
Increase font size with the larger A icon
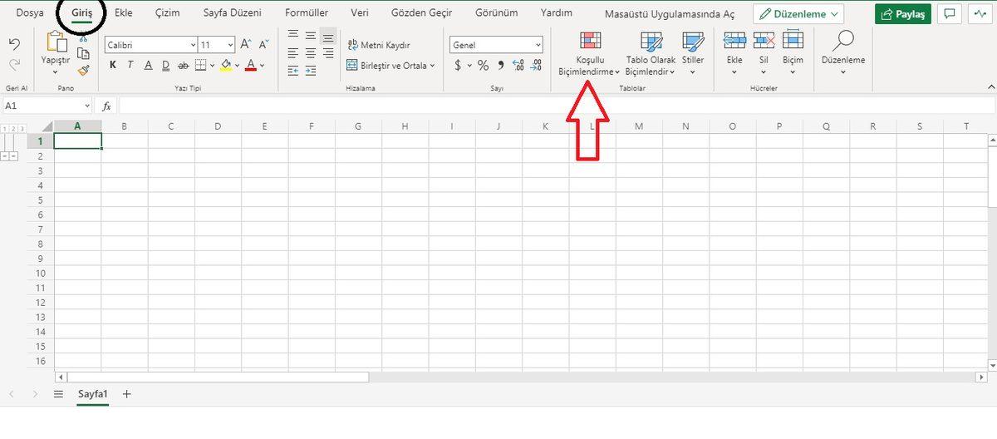pyautogui.click(x=246, y=45)
